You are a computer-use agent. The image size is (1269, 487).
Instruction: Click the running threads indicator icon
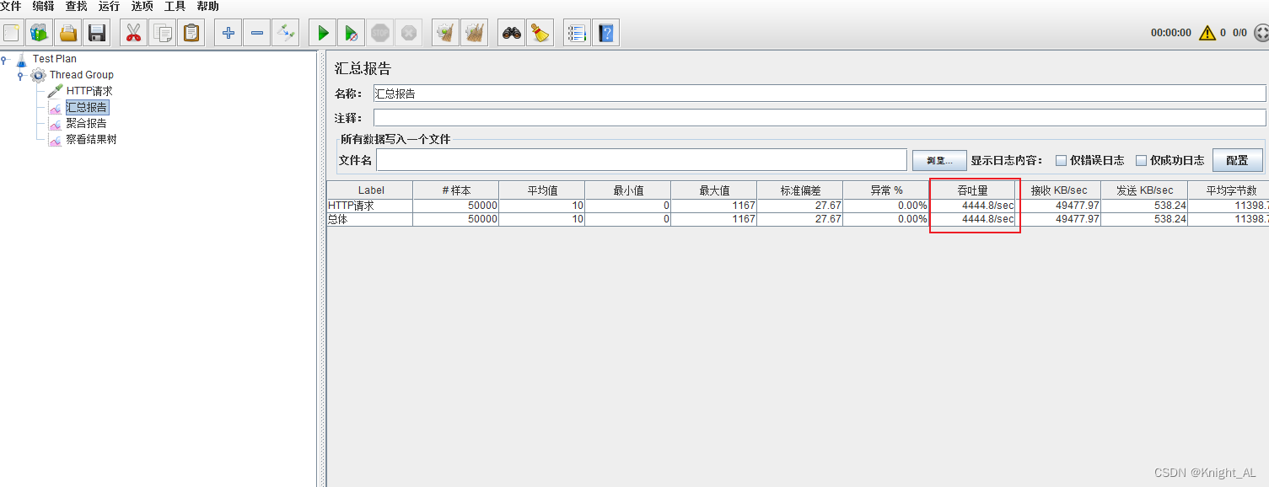(1261, 33)
